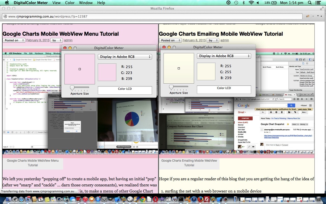The width and height of the screenshot is (326, 204).
Task: Open 'Google Charts Mobile WebView Menu Tutorial' heading
Action: 61,34
